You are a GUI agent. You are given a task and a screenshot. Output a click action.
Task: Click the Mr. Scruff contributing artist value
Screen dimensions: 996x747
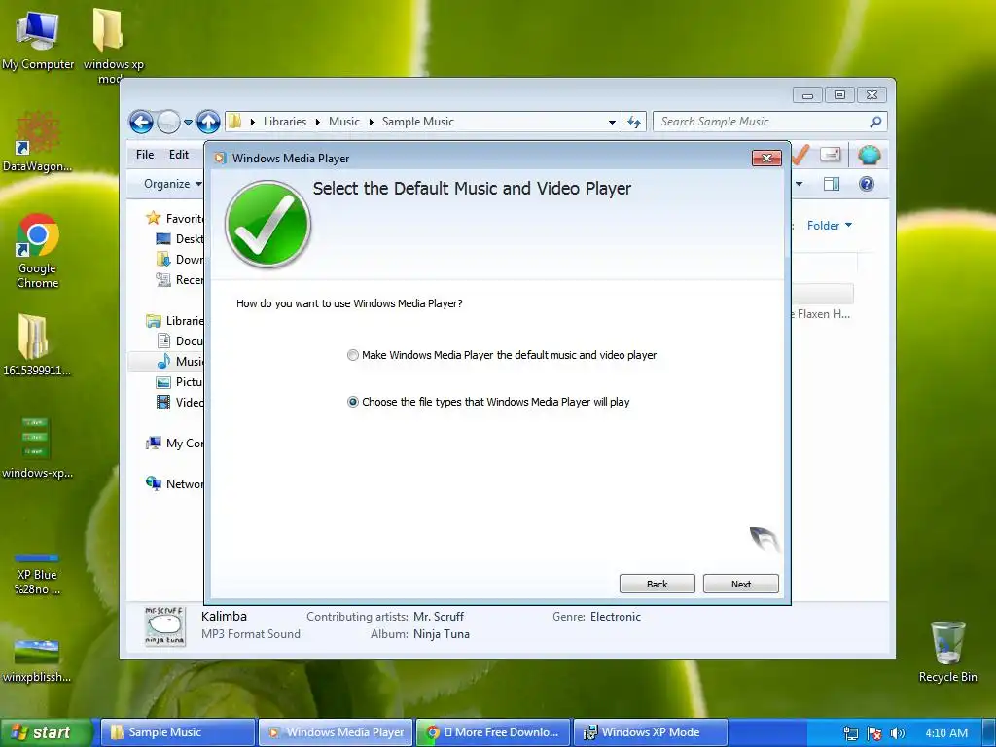tap(439, 616)
